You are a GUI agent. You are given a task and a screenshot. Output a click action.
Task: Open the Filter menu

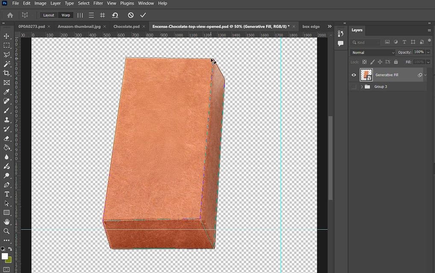(x=98, y=3)
